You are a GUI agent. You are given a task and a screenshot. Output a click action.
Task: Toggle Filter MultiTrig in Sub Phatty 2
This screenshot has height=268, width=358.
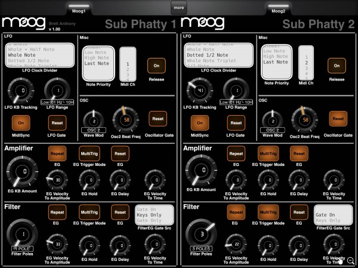[268, 212]
